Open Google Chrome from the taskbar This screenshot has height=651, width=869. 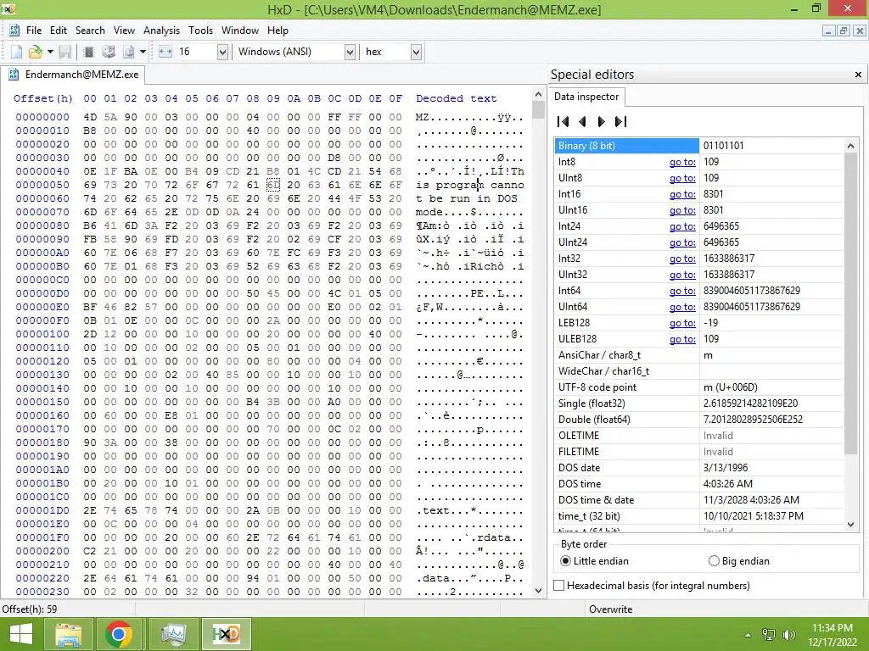pos(118,634)
